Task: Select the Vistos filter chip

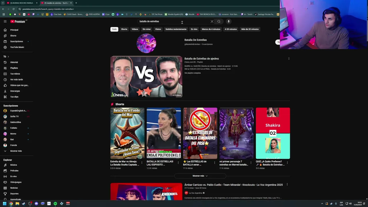Action: pos(158,29)
